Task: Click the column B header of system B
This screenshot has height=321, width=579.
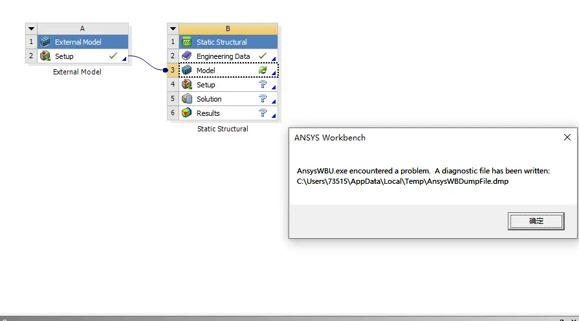Action: [228, 28]
